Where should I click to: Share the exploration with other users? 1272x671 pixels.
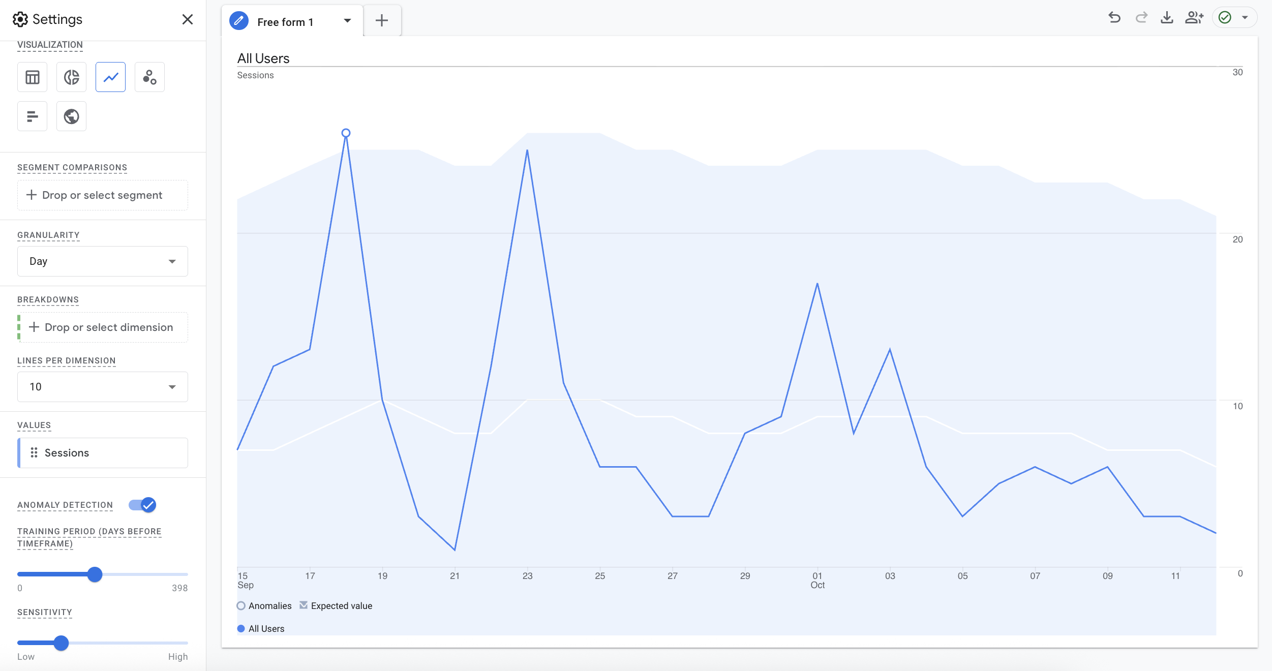click(1194, 17)
